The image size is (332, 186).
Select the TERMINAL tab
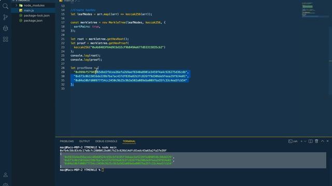click(x=129, y=141)
